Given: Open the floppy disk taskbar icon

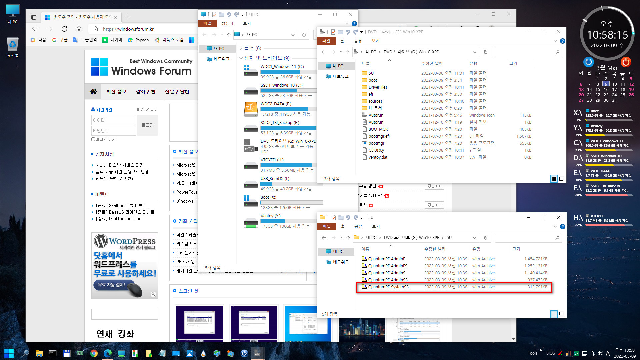Looking at the screenshot, I should coord(66,353).
